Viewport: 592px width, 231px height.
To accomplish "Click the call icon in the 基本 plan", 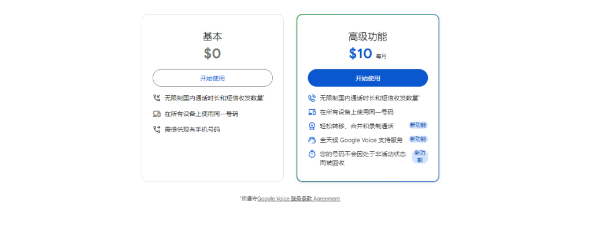I will pyautogui.click(x=157, y=98).
